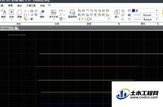
Task: Open the 扩展工具 ribbon tab
Action: coord(31,6)
